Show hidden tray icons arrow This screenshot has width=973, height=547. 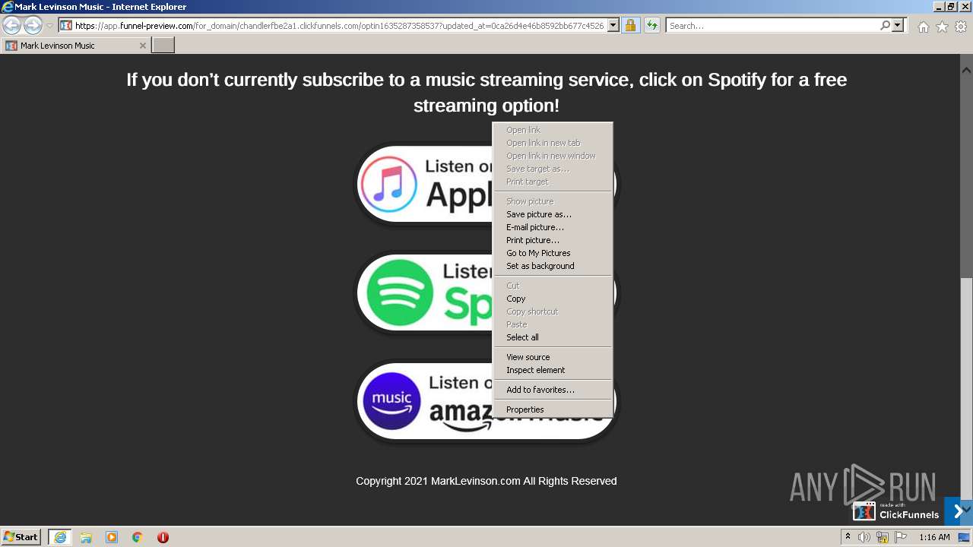tap(848, 537)
